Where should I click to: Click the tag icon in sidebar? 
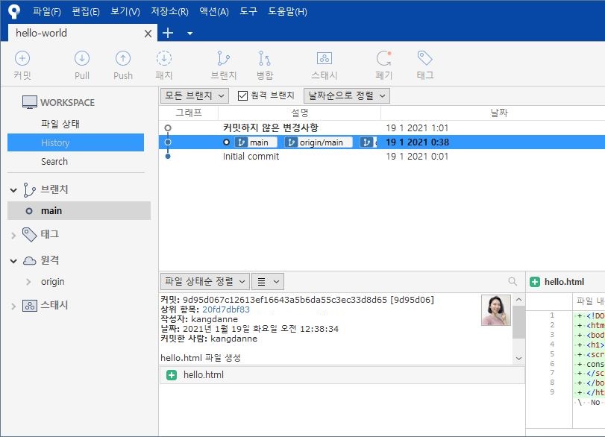pos(29,234)
